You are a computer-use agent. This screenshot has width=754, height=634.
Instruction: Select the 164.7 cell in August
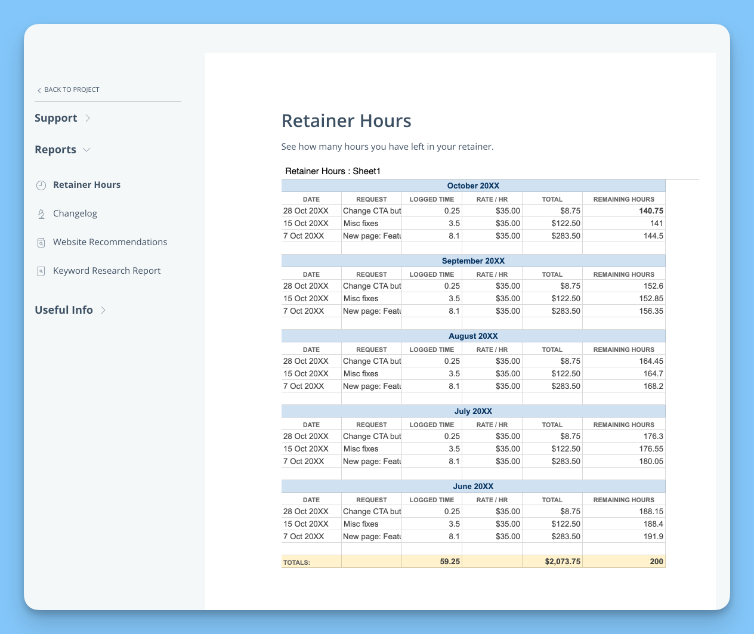click(623, 373)
